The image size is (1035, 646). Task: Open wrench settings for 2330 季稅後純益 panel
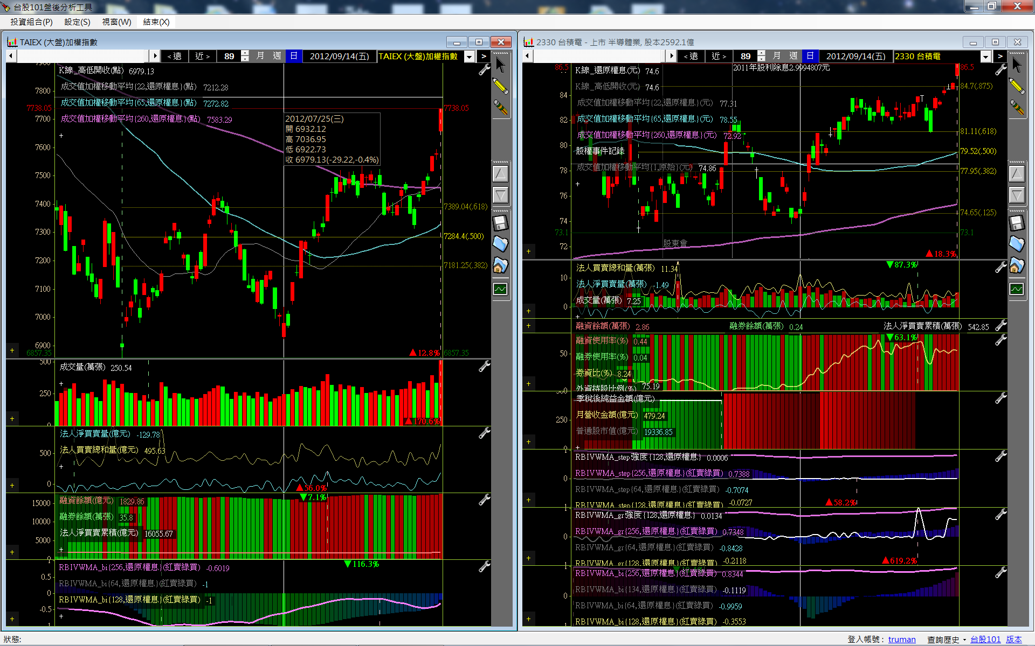(x=1000, y=398)
